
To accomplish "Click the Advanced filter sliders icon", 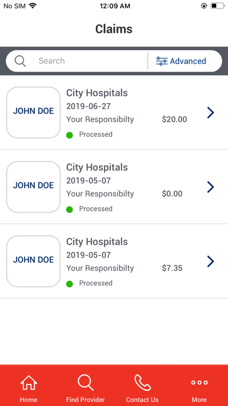I will point(162,61).
